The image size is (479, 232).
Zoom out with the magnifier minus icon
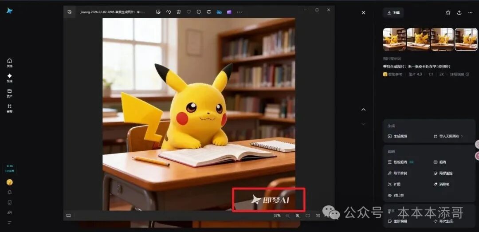tap(287, 216)
